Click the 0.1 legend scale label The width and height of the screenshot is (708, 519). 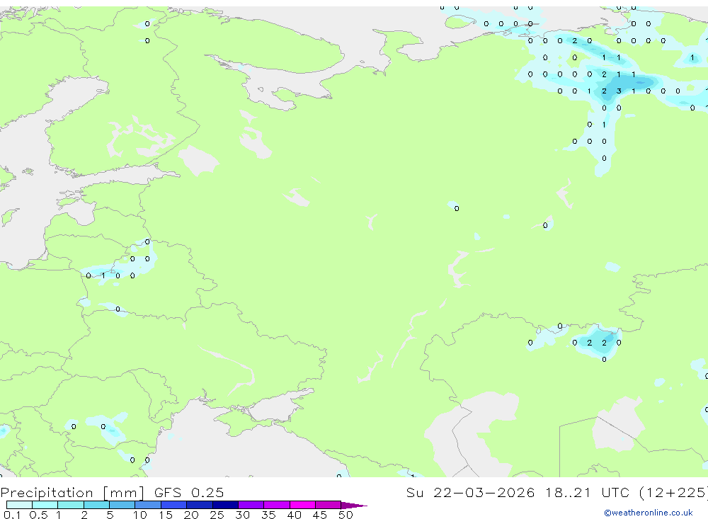[x=12, y=515]
